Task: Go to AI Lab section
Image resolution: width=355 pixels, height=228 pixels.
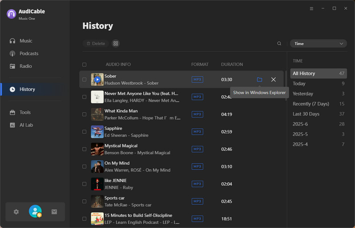Action: tap(26, 125)
